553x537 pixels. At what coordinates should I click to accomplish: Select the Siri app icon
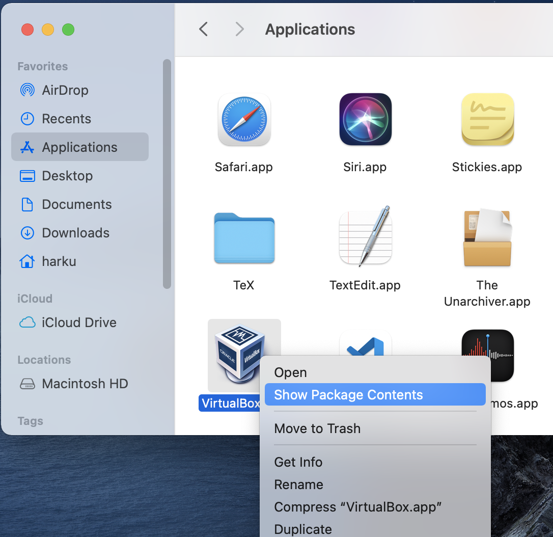[x=366, y=119]
